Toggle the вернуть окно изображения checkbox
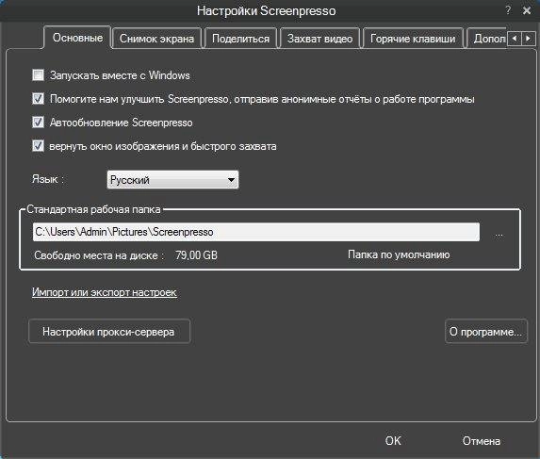This screenshot has height=459, width=540. point(39,146)
